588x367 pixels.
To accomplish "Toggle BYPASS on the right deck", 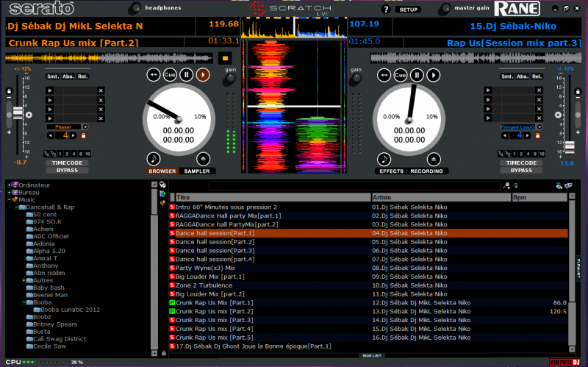I will [521, 170].
